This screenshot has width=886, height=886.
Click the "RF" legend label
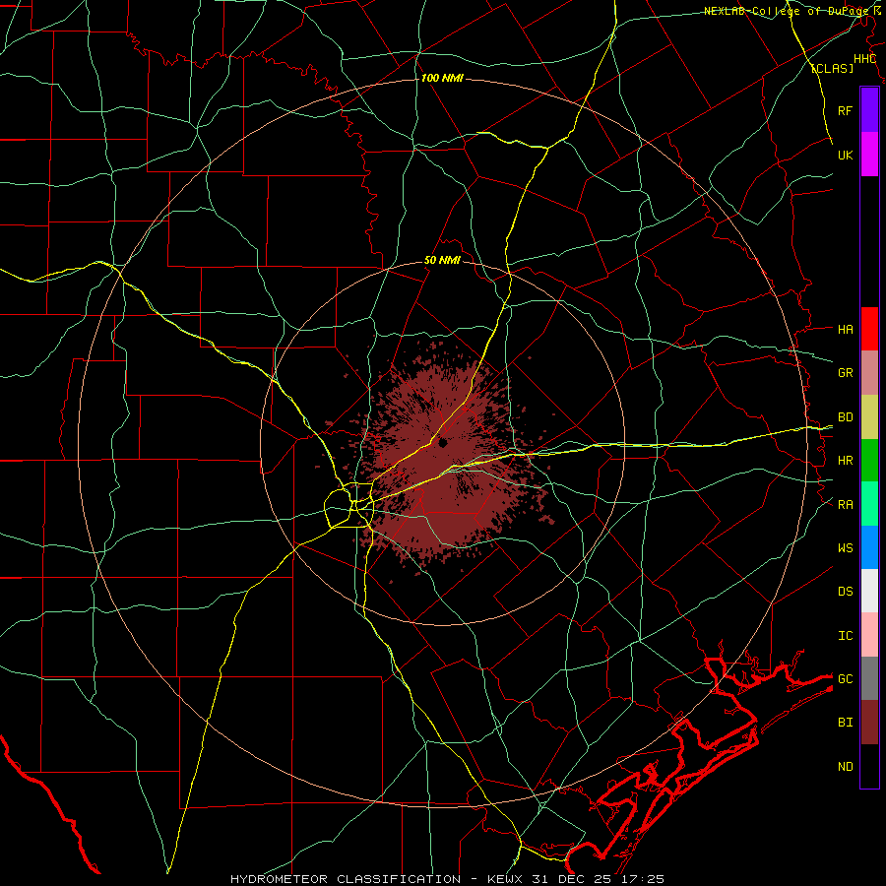click(845, 110)
